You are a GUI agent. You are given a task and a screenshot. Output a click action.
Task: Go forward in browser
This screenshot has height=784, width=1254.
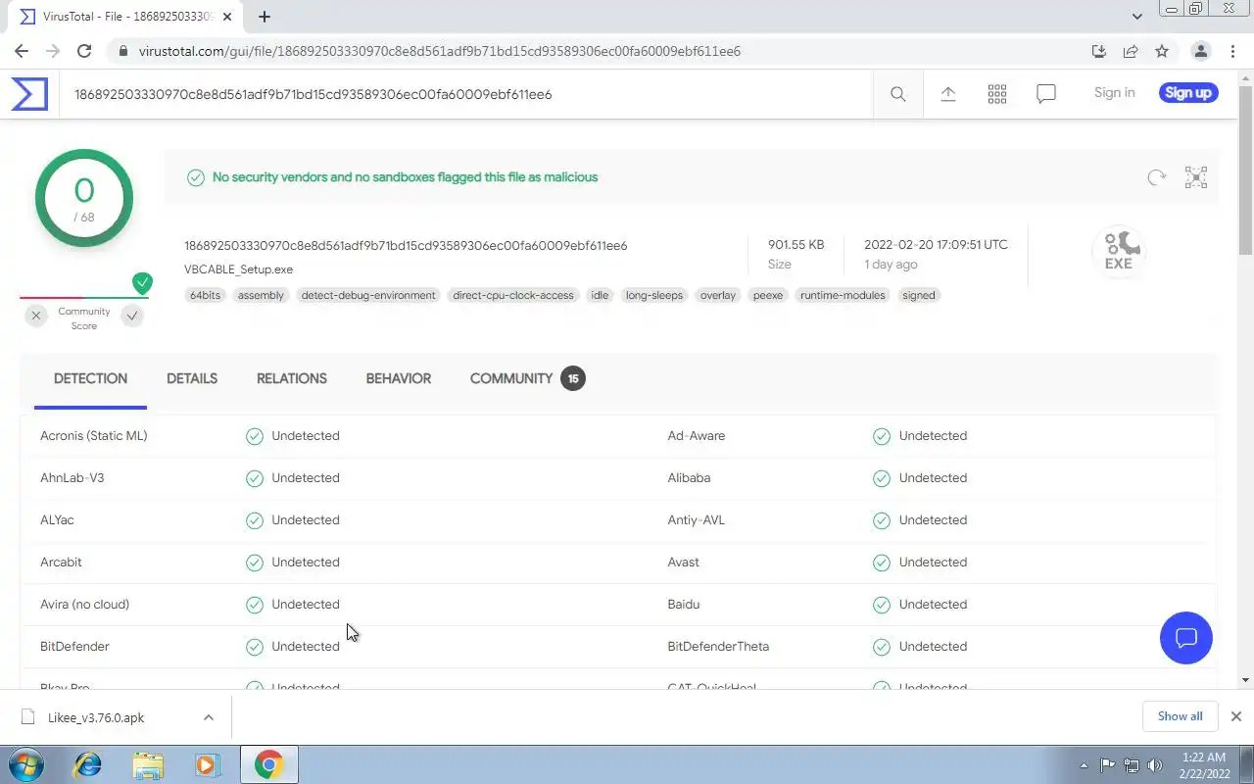53,51
